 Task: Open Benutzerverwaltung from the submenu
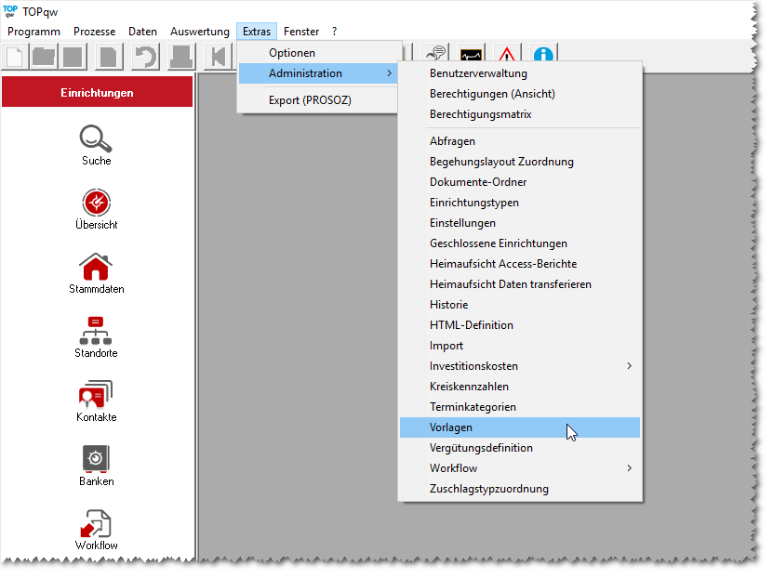(x=478, y=73)
